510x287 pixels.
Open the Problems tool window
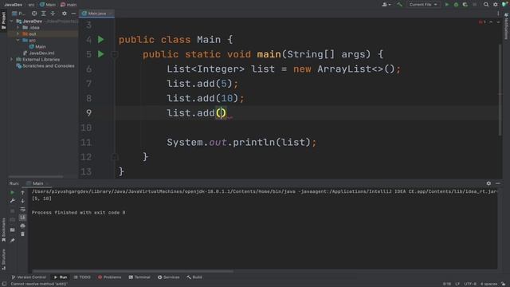coord(110,277)
